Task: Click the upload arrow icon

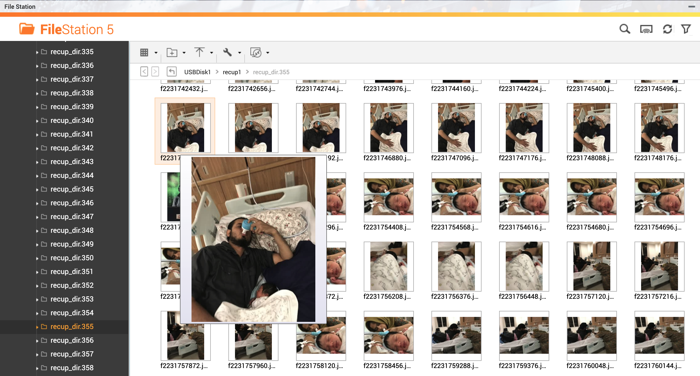Action: click(x=199, y=52)
